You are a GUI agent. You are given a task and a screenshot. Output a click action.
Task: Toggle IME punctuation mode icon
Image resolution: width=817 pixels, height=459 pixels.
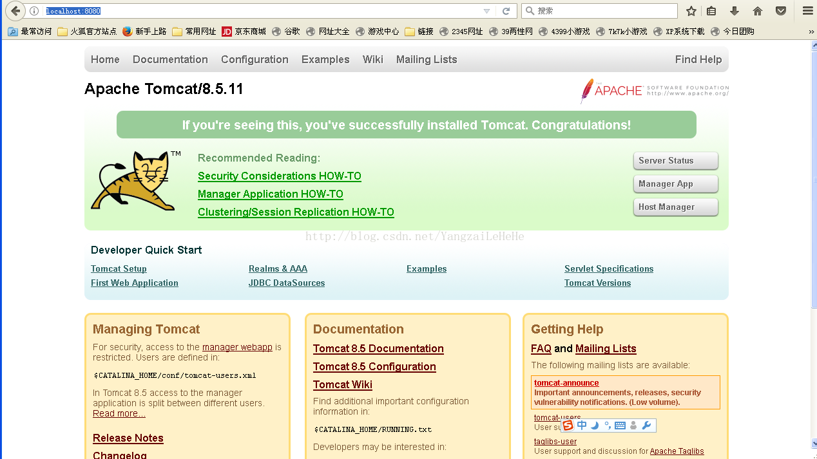point(607,426)
